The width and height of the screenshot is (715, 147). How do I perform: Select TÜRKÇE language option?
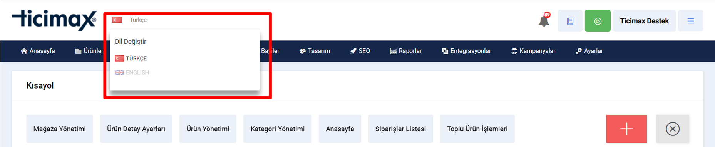[x=131, y=58]
